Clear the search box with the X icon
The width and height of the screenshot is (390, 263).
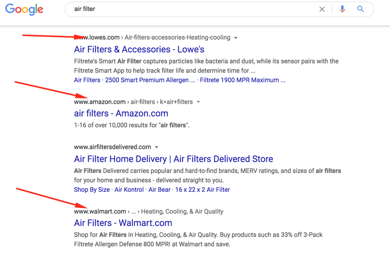pyautogui.click(x=322, y=9)
